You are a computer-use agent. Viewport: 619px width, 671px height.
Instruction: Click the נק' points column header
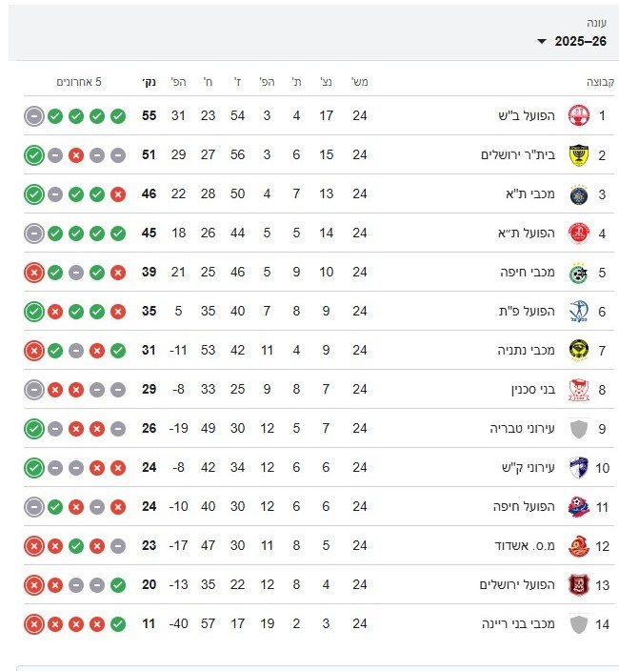[149, 82]
